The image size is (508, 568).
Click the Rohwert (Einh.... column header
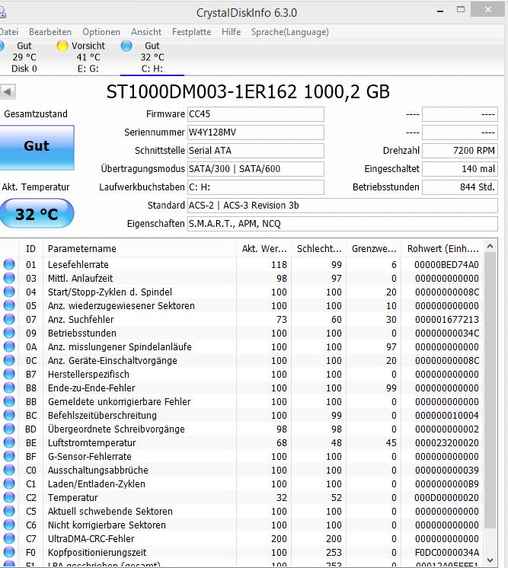coord(443,249)
